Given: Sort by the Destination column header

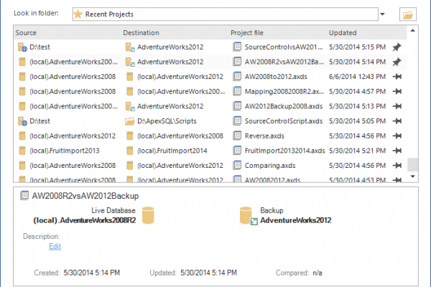Looking at the screenshot, I should pyautogui.click(x=141, y=33).
